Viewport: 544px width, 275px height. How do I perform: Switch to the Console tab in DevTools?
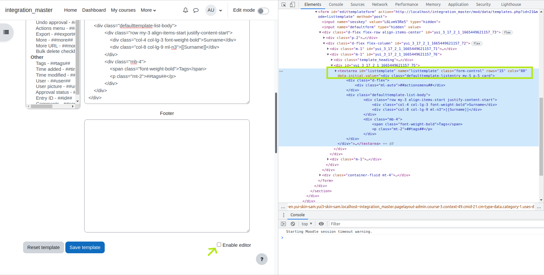tap(336, 5)
